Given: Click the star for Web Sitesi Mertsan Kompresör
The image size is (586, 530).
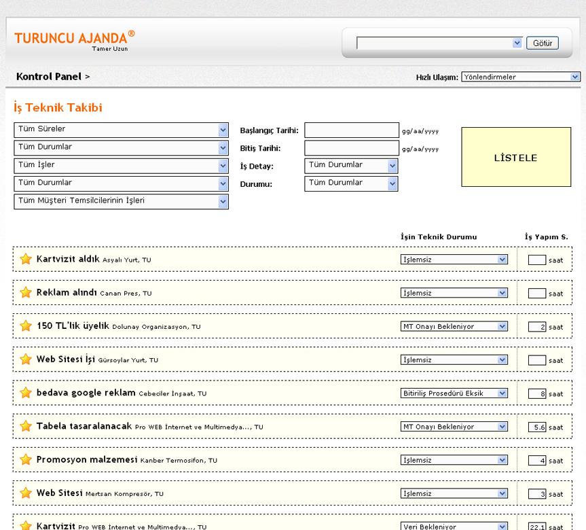Looking at the screenshot, I should pos(26,493).
